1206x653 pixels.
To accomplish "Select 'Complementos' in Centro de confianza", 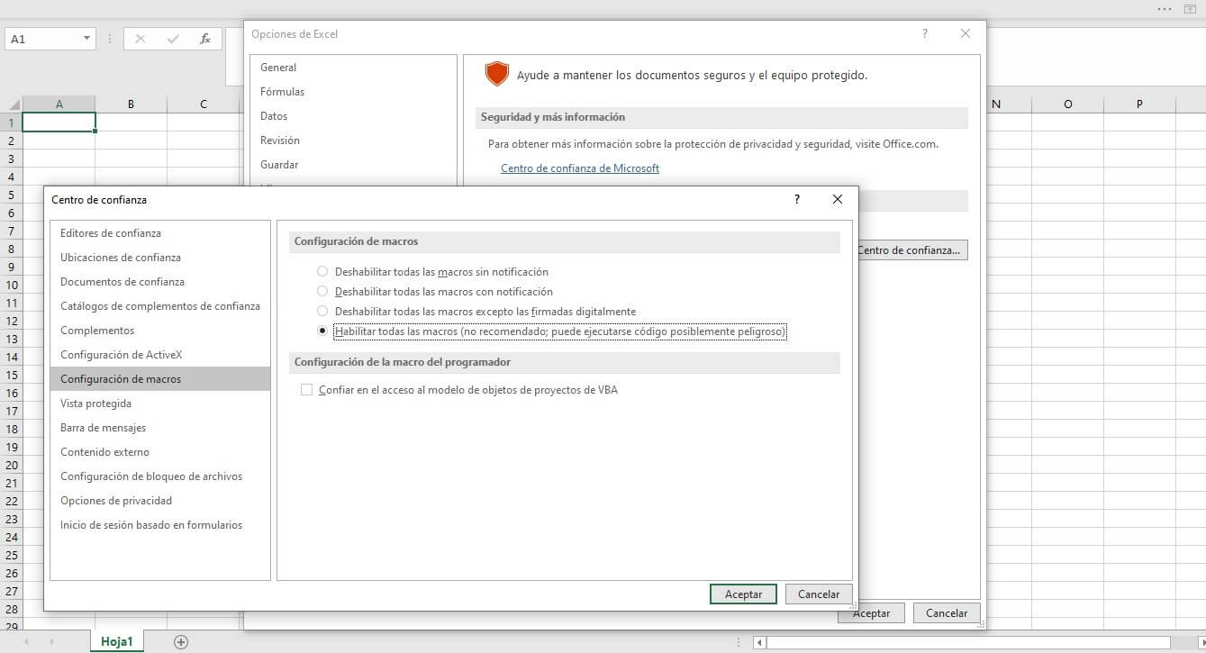I will pyautogui.click(x=160, y=331).
